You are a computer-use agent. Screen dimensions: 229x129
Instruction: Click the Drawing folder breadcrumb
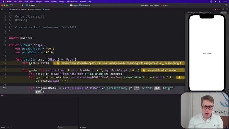[x=22, y=9]
